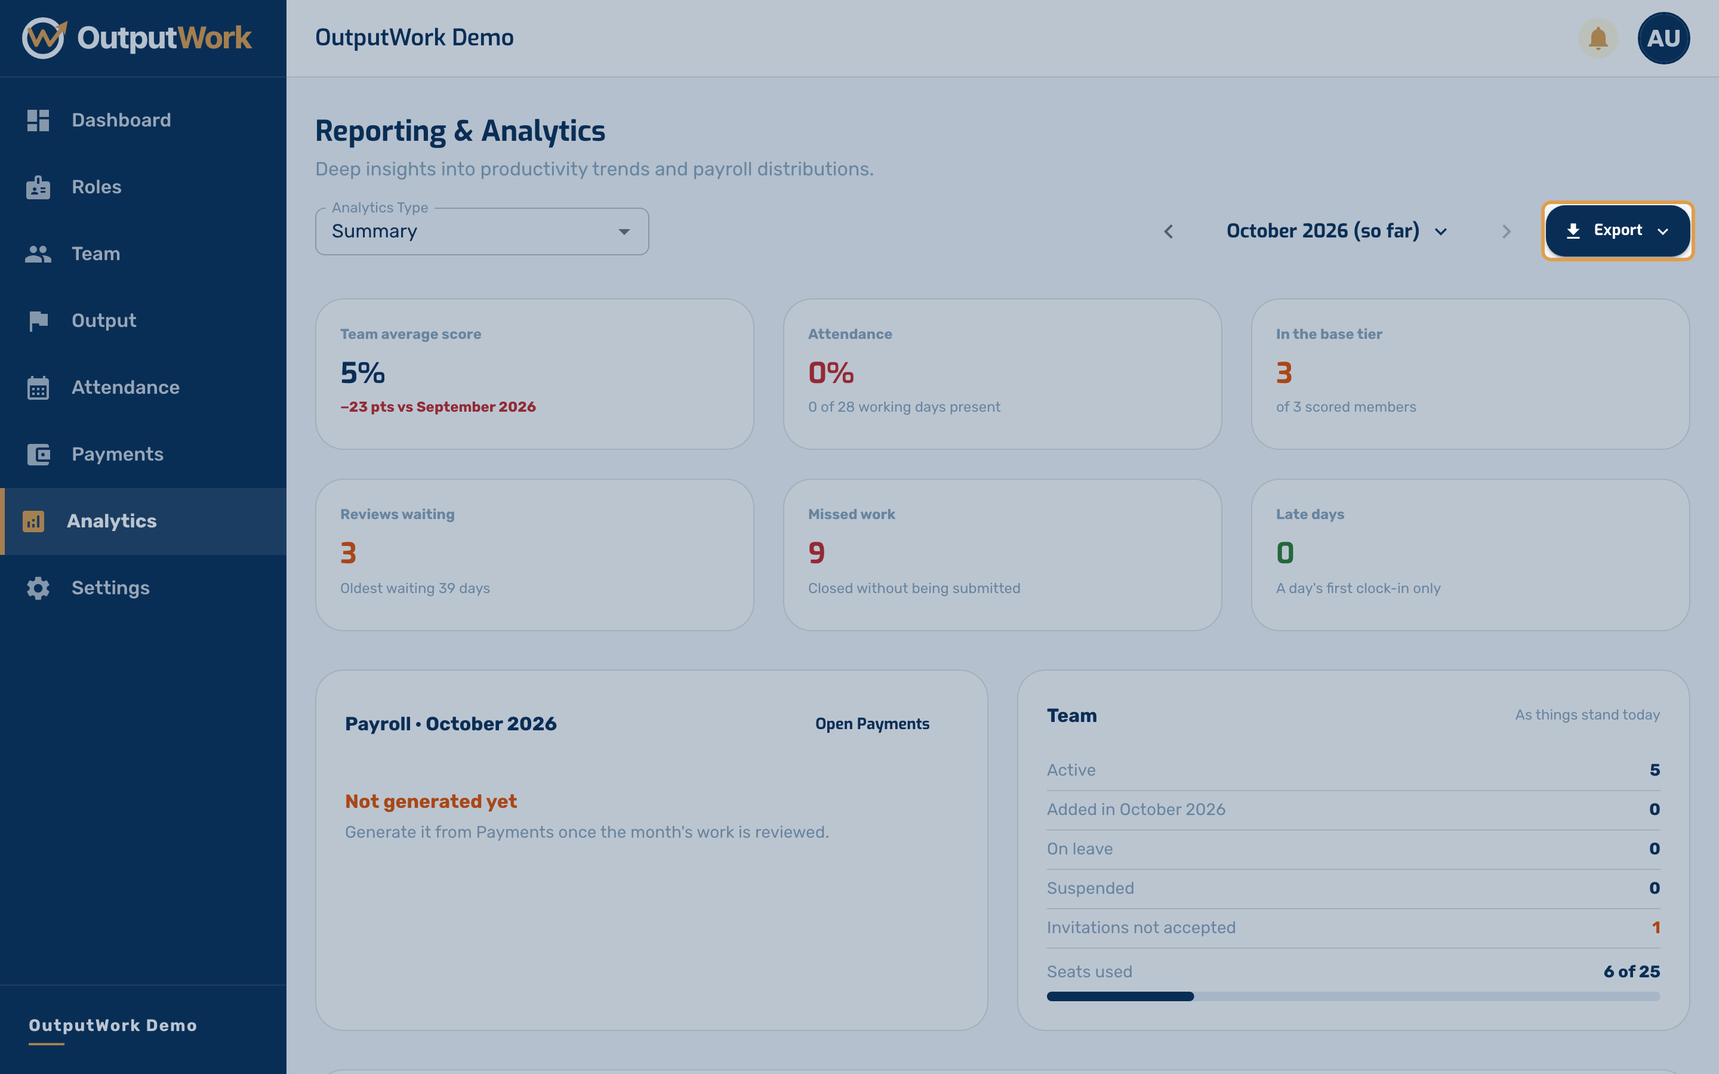The image size is (1719, 1074).
Task: Open the Team menu item
Action: [143, 254]
